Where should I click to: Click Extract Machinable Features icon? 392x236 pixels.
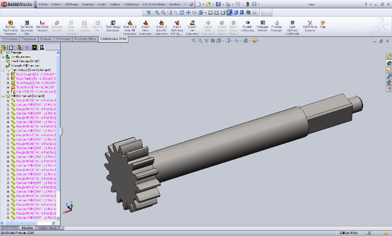tap(10, 23)
